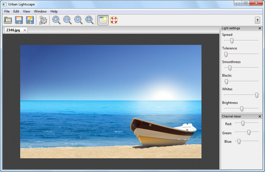Viewport: 265px width, 172px height.
Task: Click the Green channel slider handle
Action: click(x=249, y=132)
